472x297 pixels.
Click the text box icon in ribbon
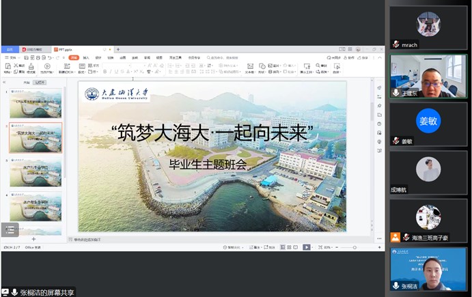[x=249, y=67]
